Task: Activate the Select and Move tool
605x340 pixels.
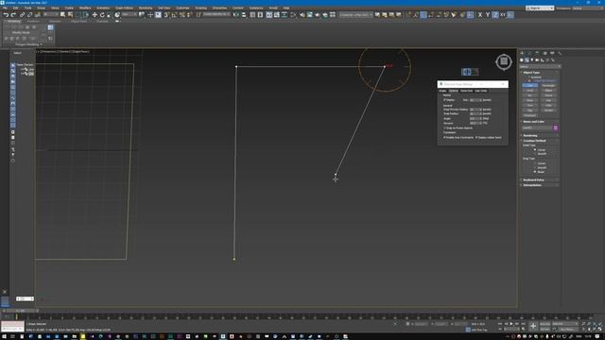Action: pyautogui.click(x=95, y=15)
